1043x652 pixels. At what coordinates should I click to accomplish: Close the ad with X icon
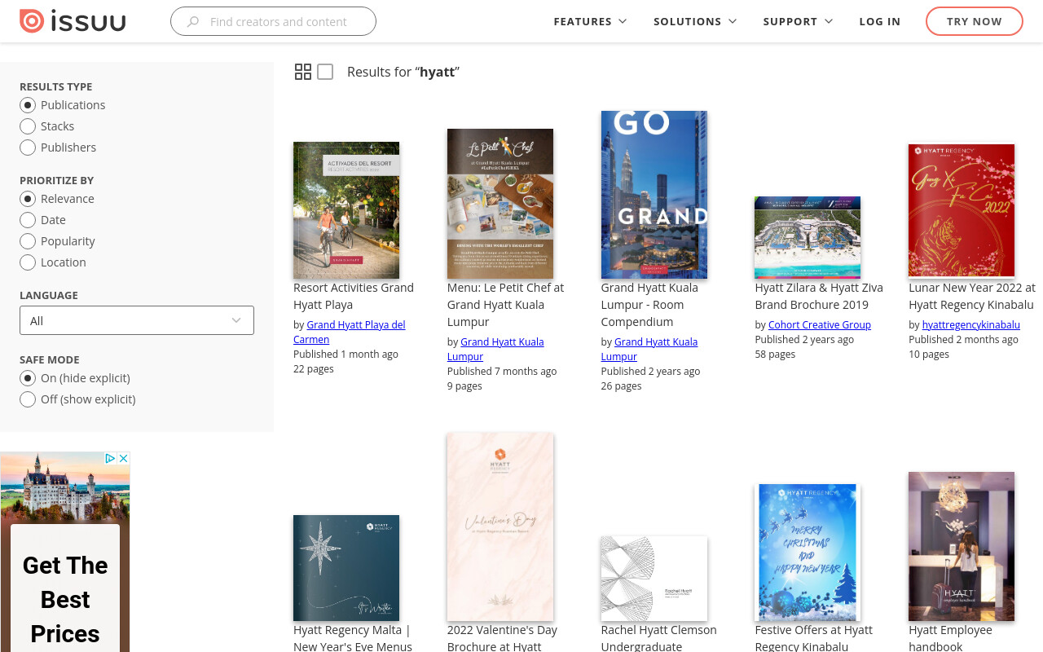point(124,459)
